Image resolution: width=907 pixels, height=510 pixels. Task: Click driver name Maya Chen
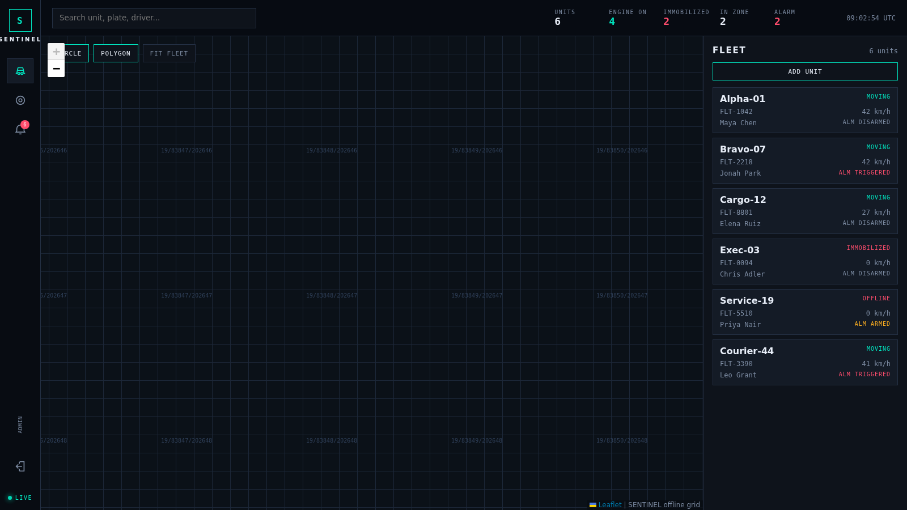tap(738, 123)
